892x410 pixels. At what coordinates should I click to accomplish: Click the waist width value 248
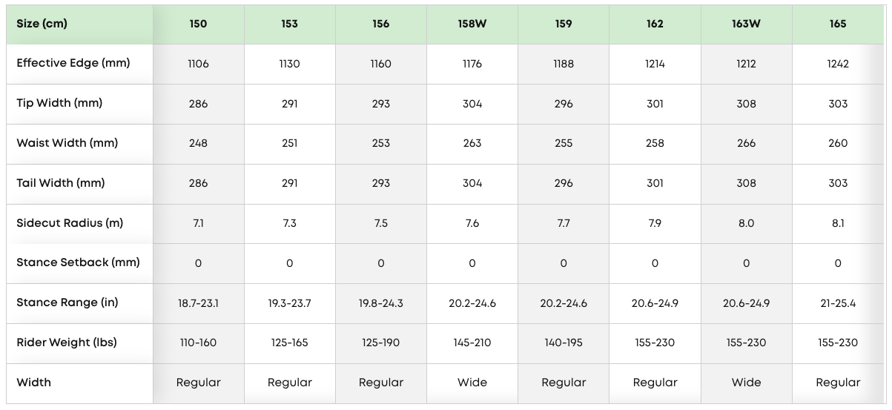tap(198, 143)
